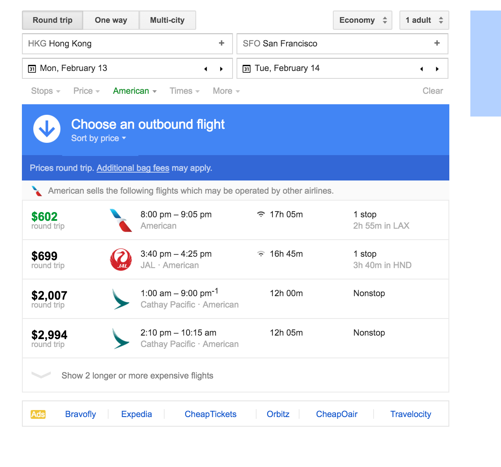Screen dimensions: 501x467
Task: Click the JAL logo on $699 flight
Action: point(121,259)
